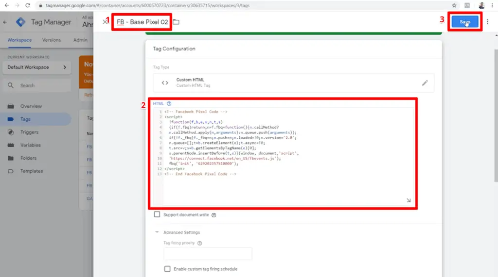Open Chrome's three-dot menu
The image size is (498, 277).
[x=492, y=5]
